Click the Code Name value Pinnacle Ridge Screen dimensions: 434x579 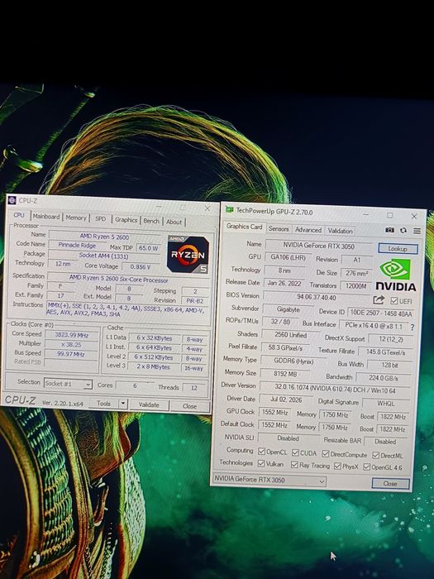(77, 245)
